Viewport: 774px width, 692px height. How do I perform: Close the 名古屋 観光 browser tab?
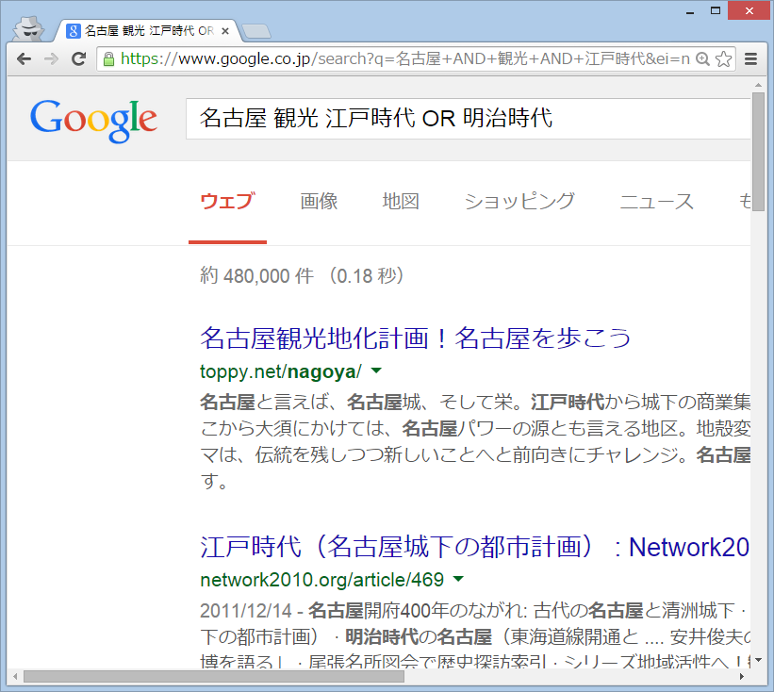[x=225, y=31]
